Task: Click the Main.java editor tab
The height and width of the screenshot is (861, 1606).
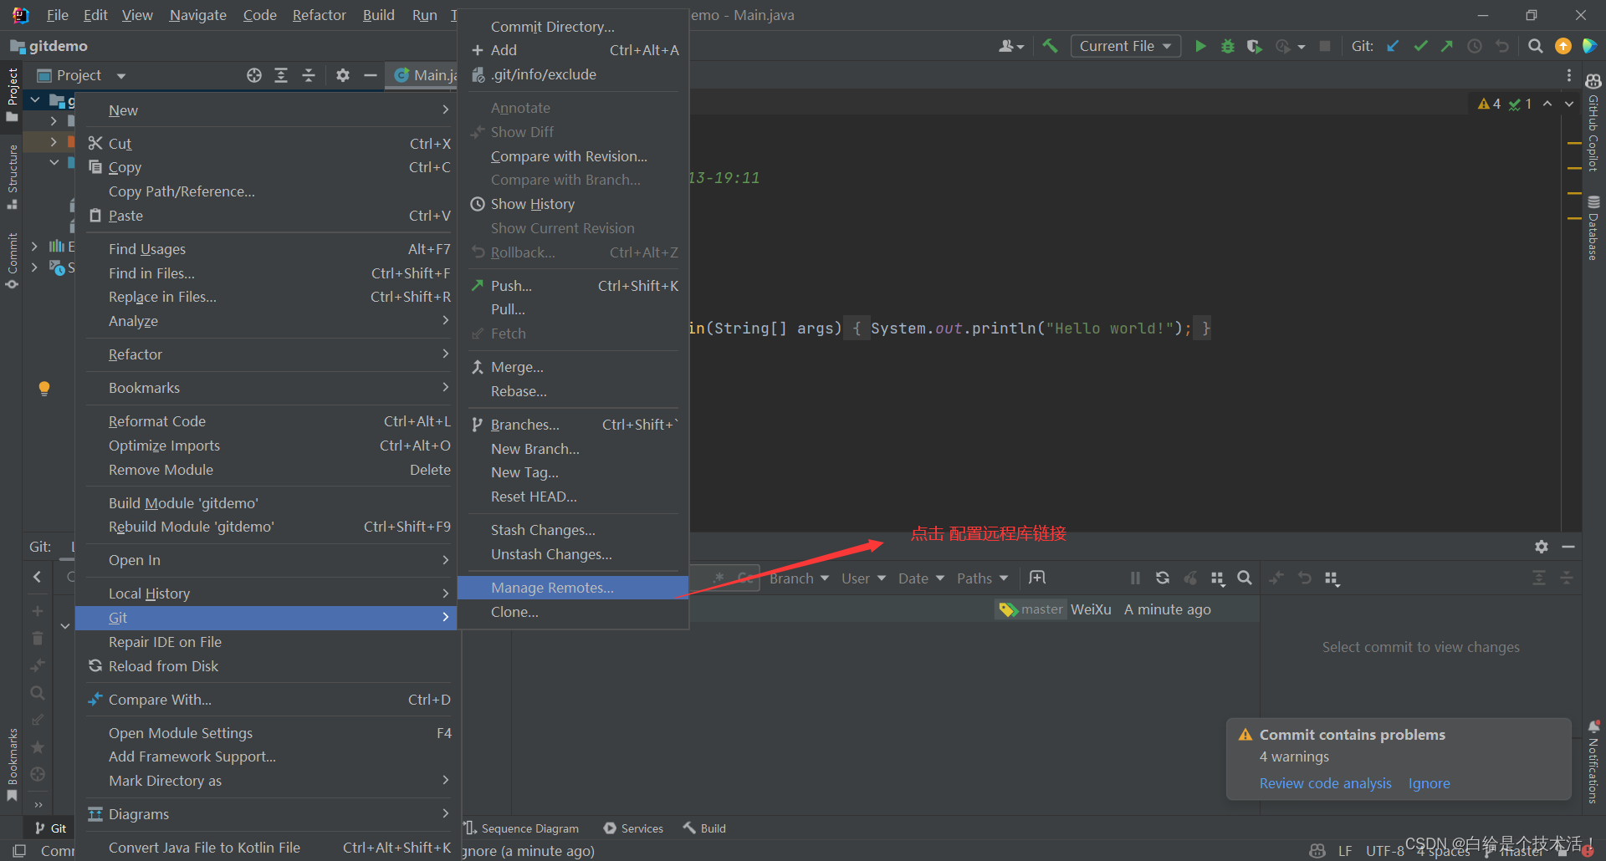Action: (423, 75)
